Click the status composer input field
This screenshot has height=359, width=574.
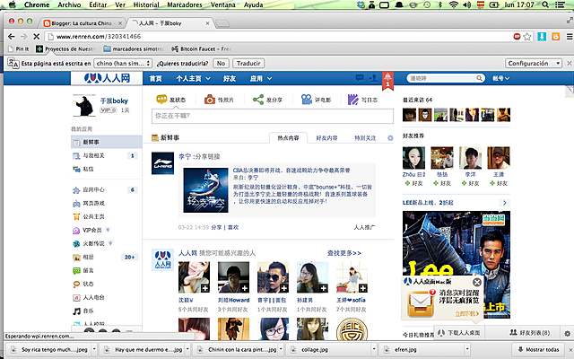(x=273, y=116)
